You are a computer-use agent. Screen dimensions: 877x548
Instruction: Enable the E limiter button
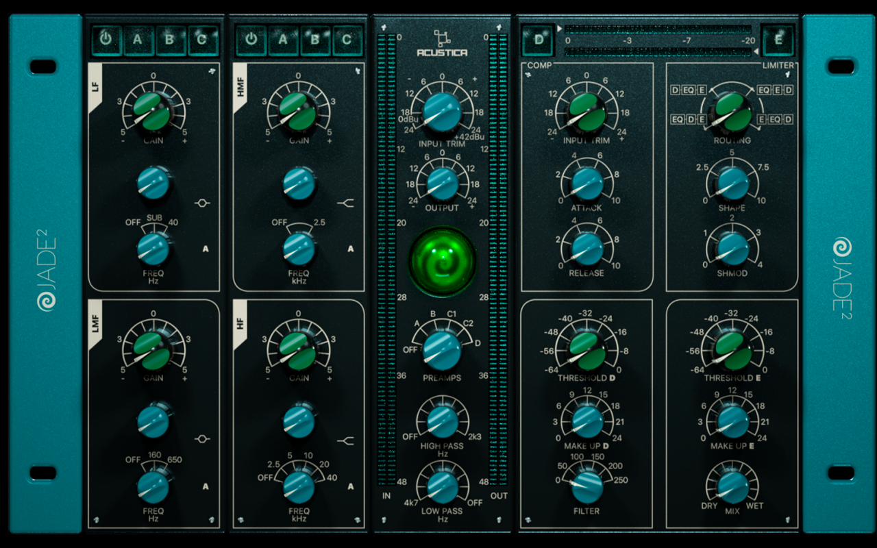[x=778, y=40]
